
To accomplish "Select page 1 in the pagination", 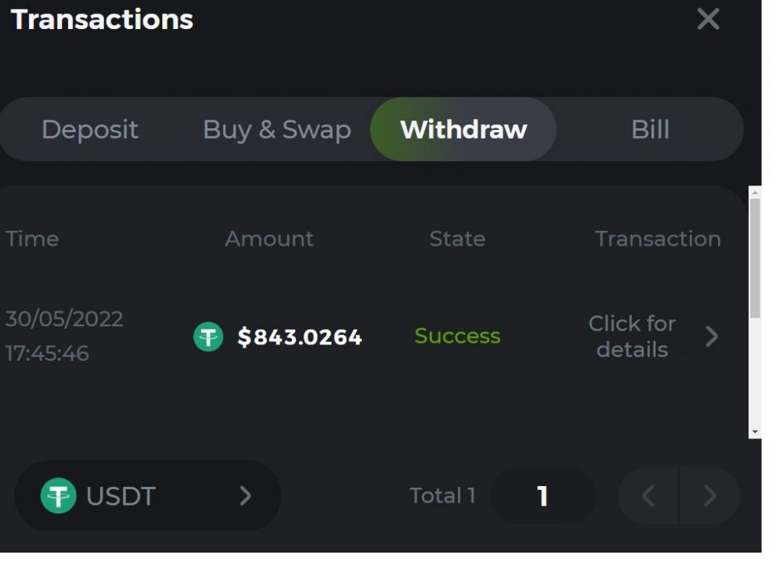I will pyautogui.click(x=543, y=495).
